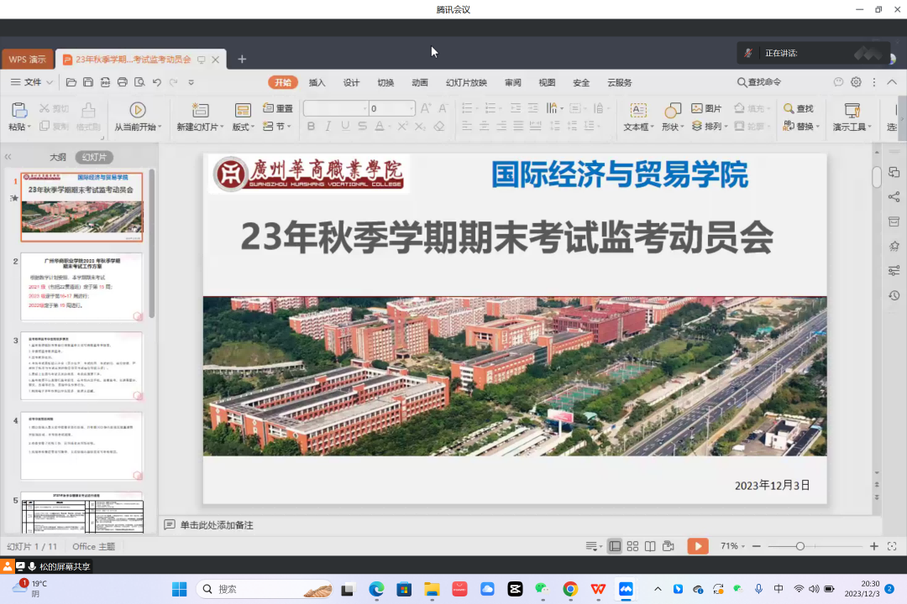This screenshot has width=907, height=604.
Task: Switch to slide sorter grid view
Action: [632, 546]
